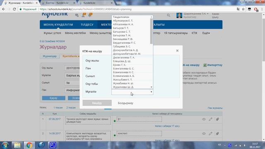Click paperclip attachment icon for lesson 07.09.2017

217,119
